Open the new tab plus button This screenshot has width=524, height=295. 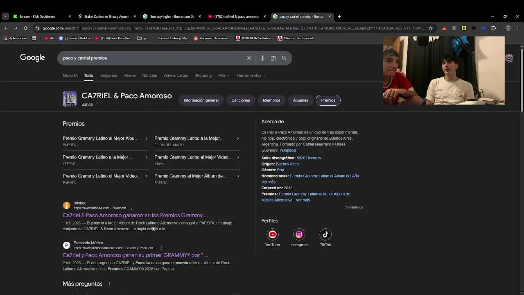point(339,16)
